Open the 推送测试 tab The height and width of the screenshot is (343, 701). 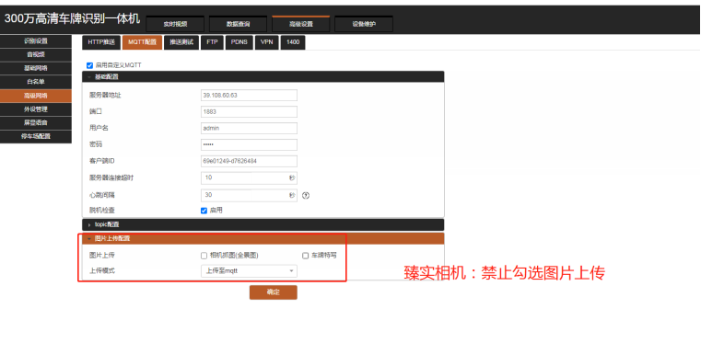pyautogui.click(x=181, y=42)
